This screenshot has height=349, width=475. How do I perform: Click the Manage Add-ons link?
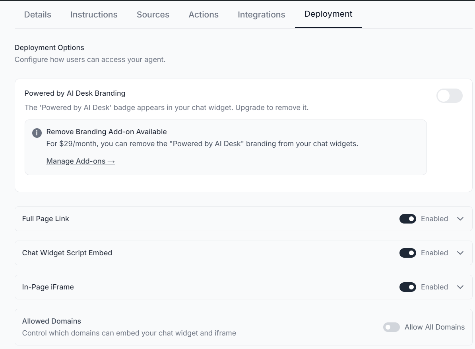coord(80,161)
